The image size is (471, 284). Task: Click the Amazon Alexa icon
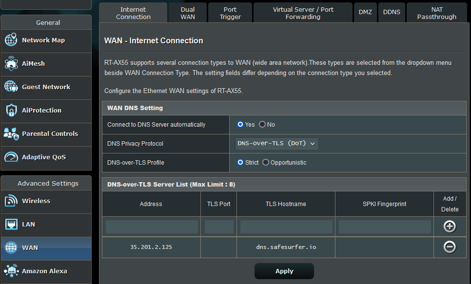(x=11, y=271)
